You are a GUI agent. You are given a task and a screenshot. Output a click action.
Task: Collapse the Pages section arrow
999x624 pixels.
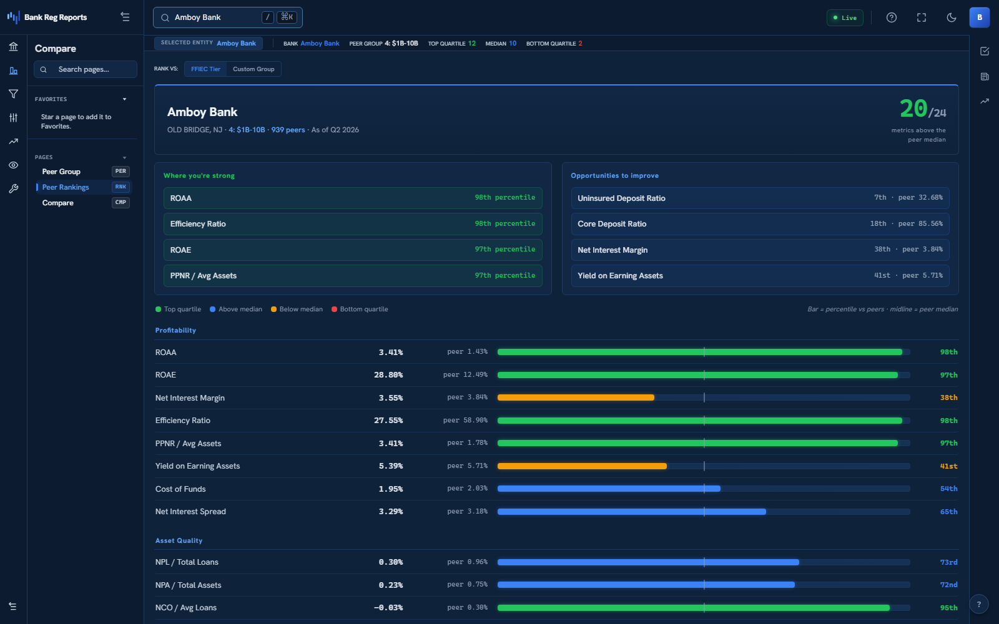[124, 157]
